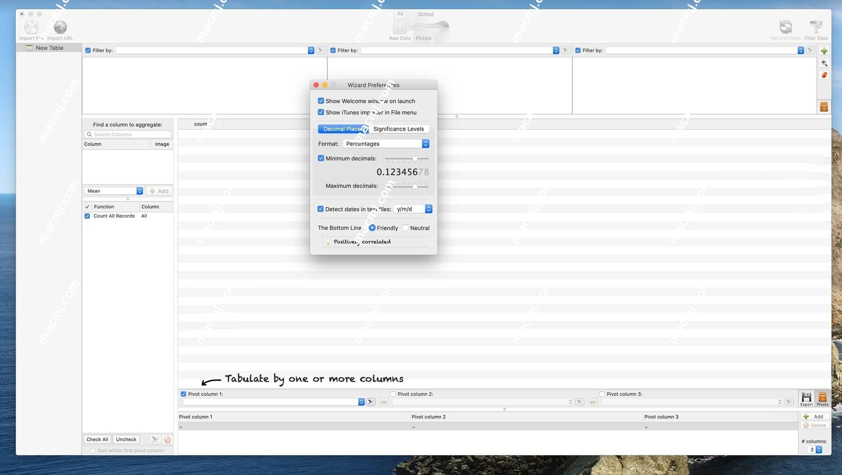Uncheck Show iTunes importer in File menu
The height and width of the screenshot is (475, 842).
click(321, 112)
